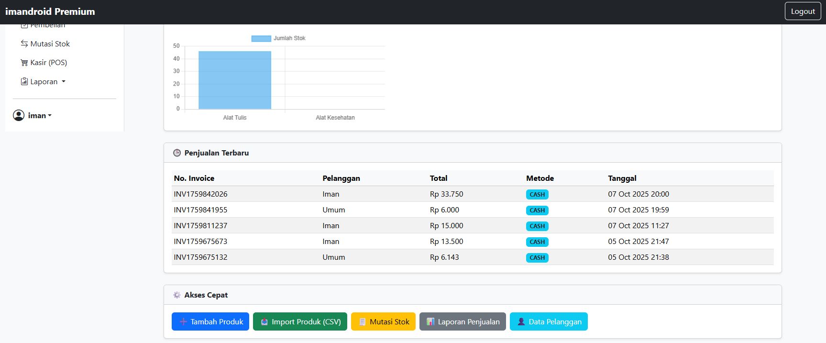Toggle the Jumlah Stok legend color box
Image resolution: width=826 pixels, height=343 pixels.
(261, 38)
